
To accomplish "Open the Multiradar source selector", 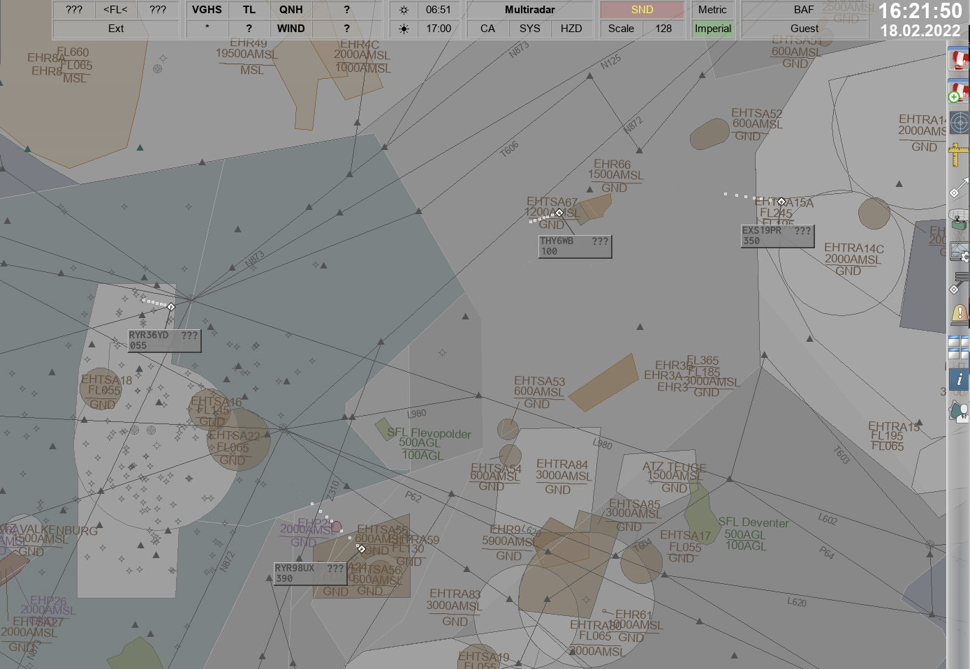I will click(x=530, y=10).
